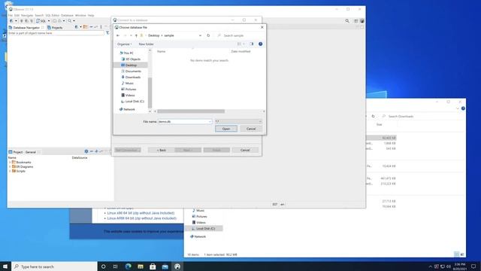Screen dimensions: 481x271
Task: Switch to the Projects tab
Action: [55, 28]
